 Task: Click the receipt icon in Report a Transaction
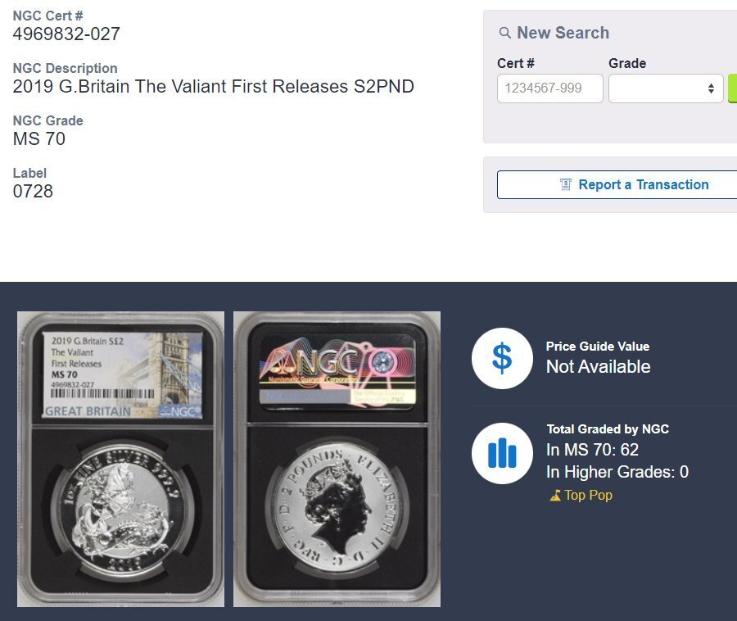(565, 185)
